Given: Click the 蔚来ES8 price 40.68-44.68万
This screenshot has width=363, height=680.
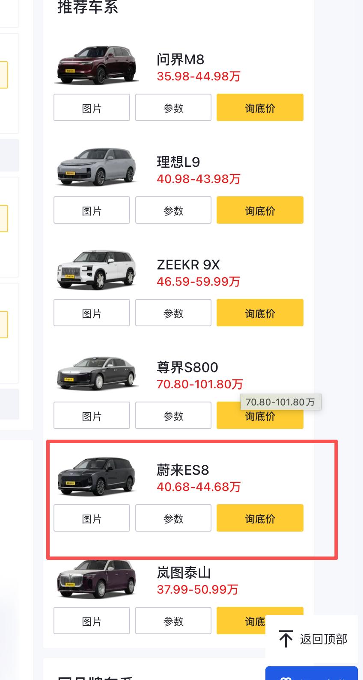Looking at the screenshot, I should (x=198, y=487).
